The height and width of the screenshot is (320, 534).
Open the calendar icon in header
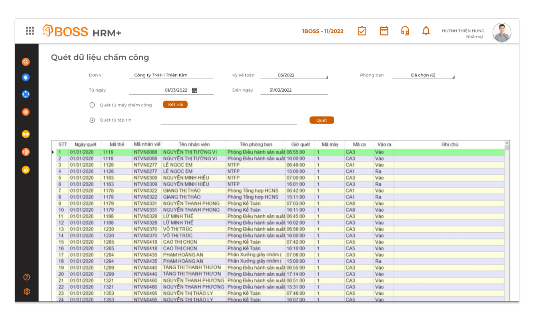[x=384, y=31]
